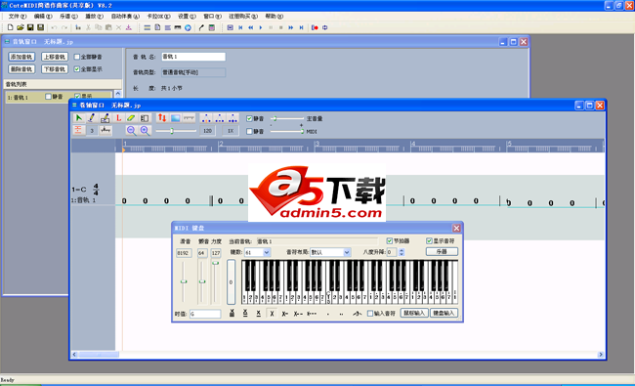Screen dimensions: 635x386
Task: Toggle 全部静音 checkbox in track window
Action: 77,57
